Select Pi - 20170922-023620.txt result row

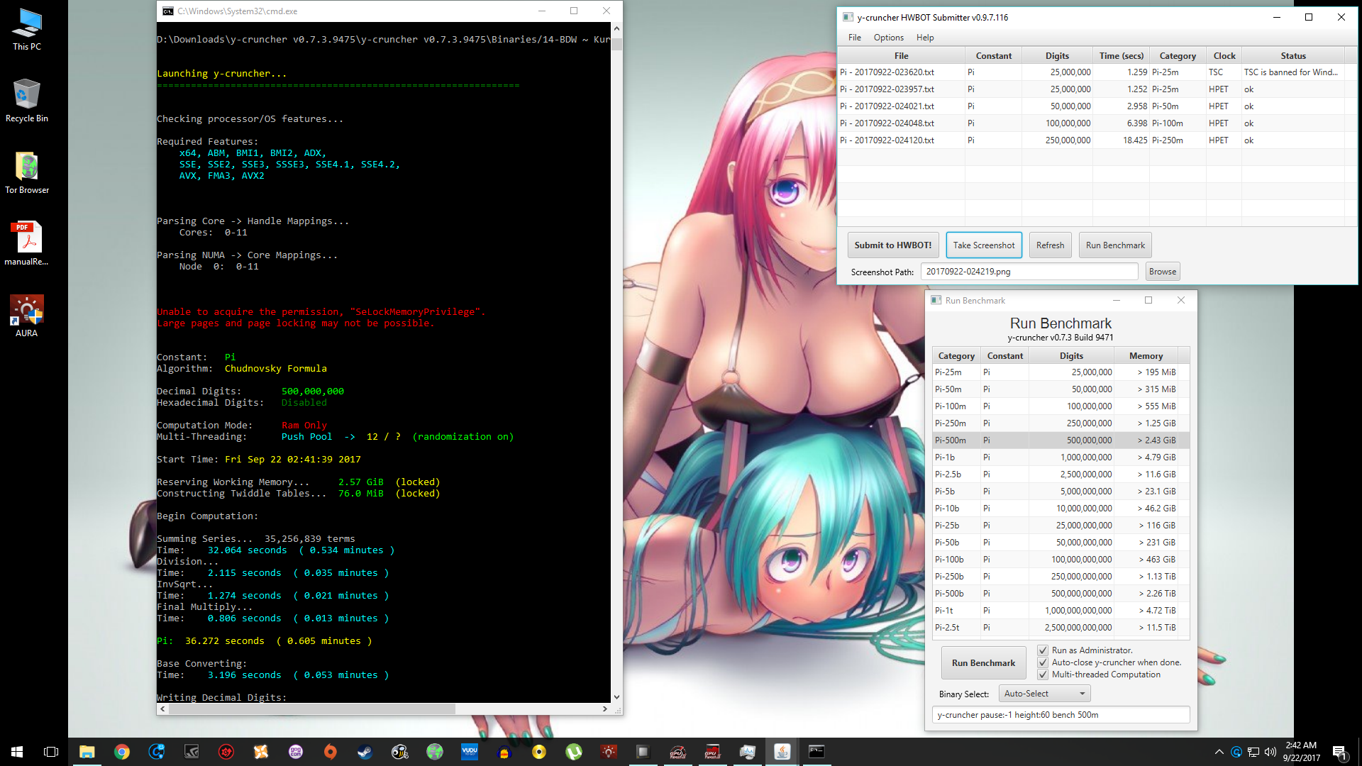(1097, 72)
